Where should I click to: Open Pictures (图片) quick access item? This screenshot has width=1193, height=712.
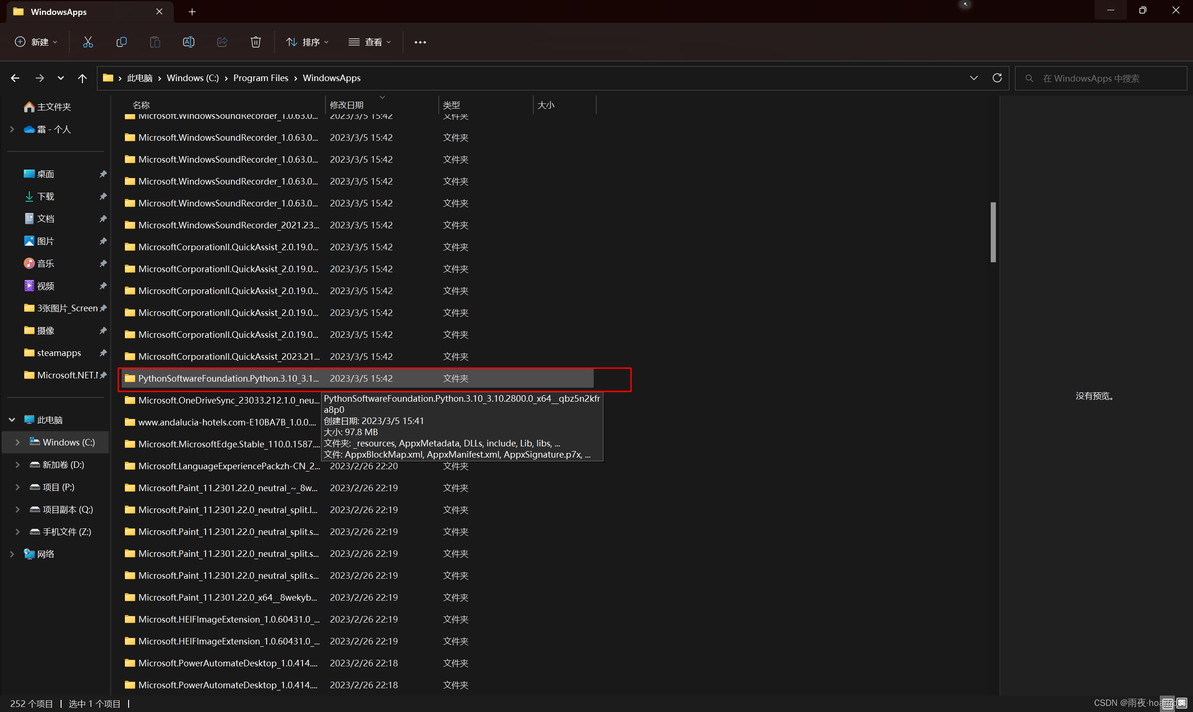point(39,241)
